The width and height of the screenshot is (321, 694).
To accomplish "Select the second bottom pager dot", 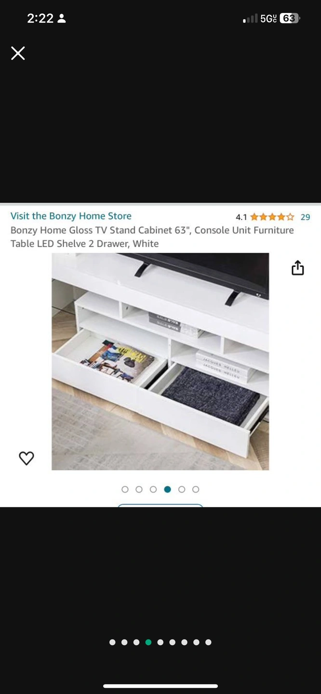I will (x=124, y=642).
